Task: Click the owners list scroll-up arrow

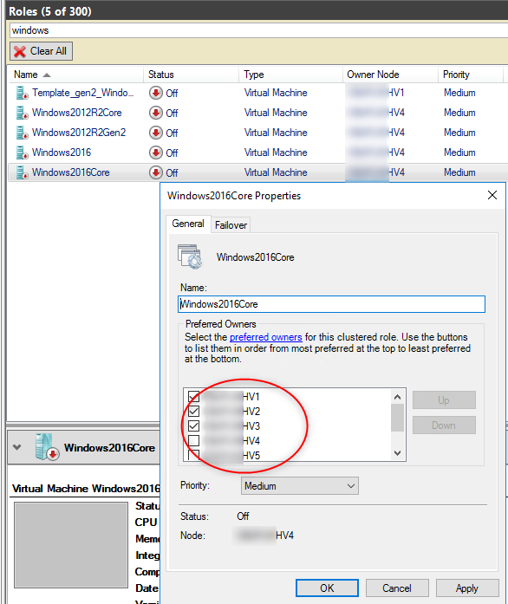Action: (397, 397)
